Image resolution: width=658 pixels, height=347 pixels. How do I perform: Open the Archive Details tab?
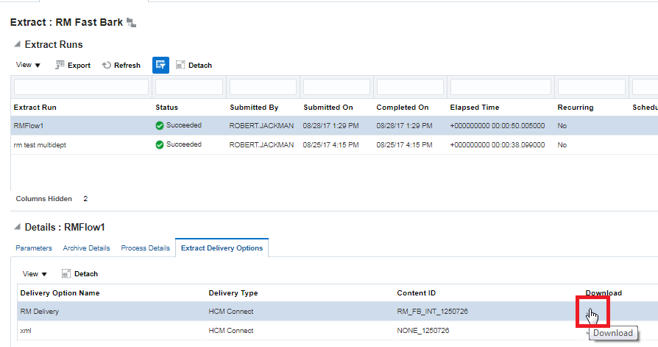click(x=86, y=248)
